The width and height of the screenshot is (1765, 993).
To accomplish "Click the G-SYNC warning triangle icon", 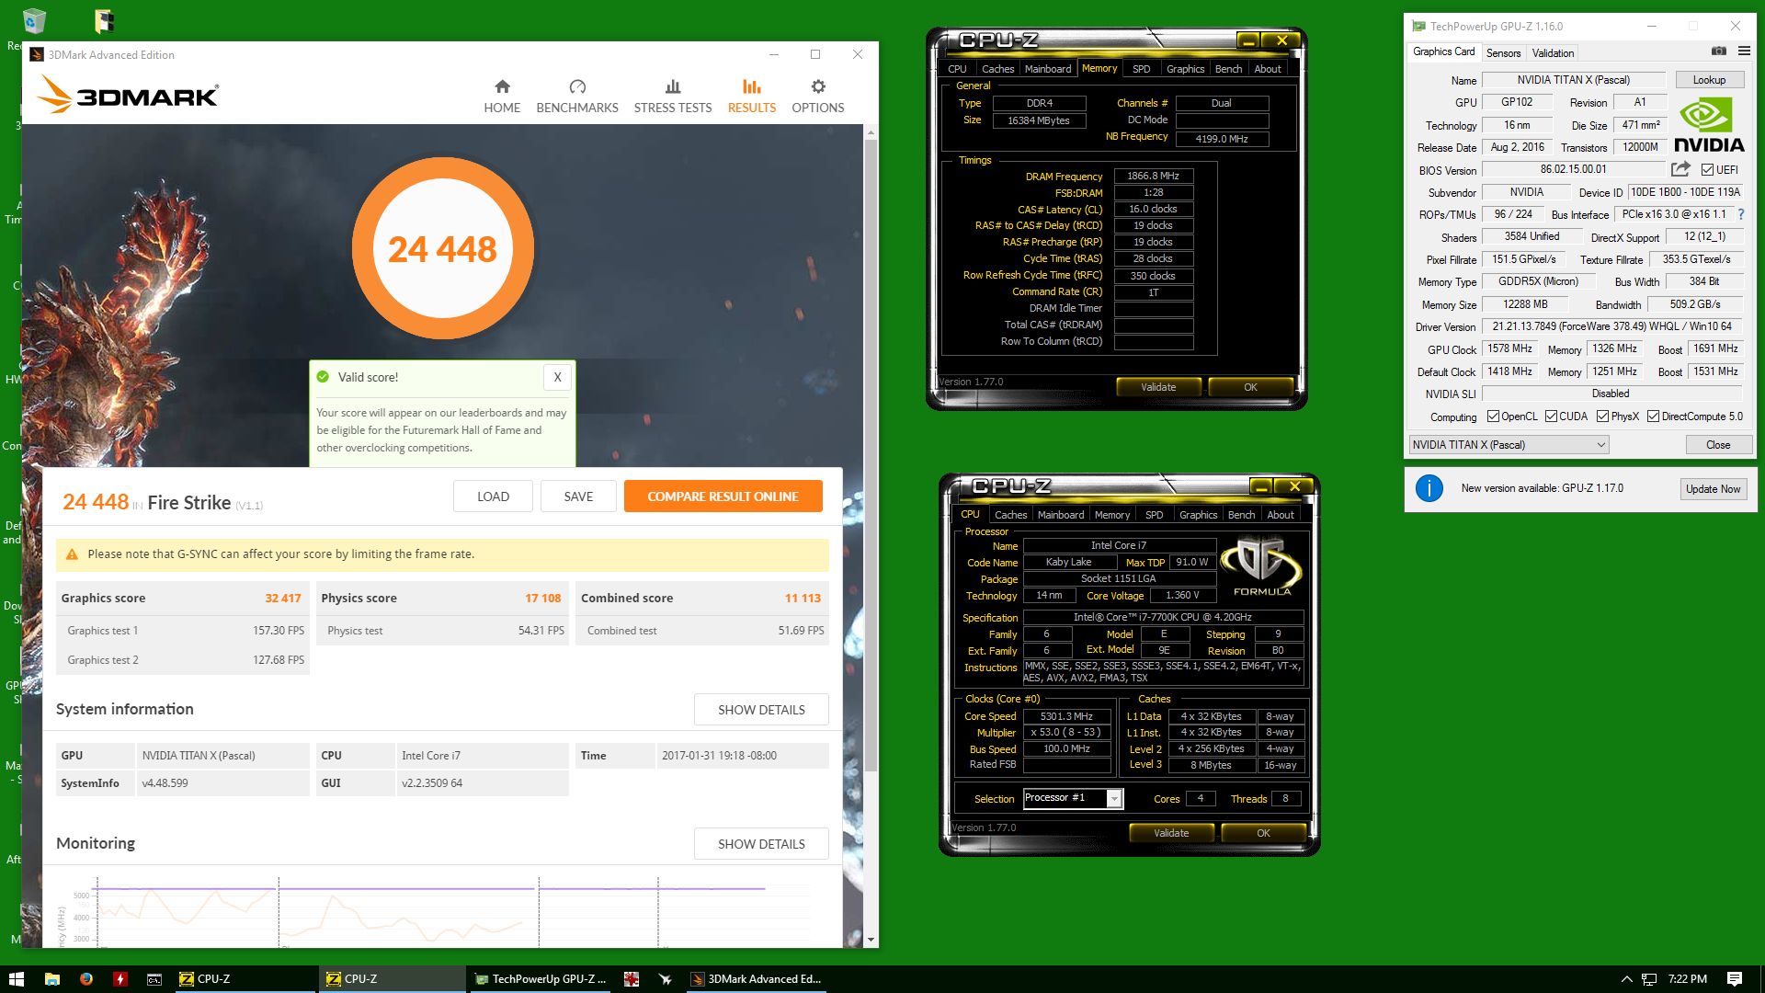I will [x=72, y=554].
